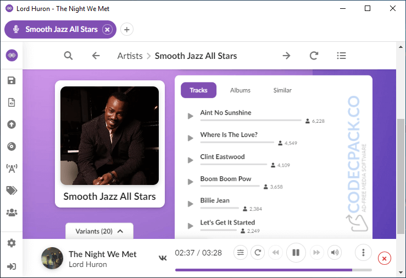Open the save icon in sidebar
Viewport: 406px width, 278px height.
12,81
